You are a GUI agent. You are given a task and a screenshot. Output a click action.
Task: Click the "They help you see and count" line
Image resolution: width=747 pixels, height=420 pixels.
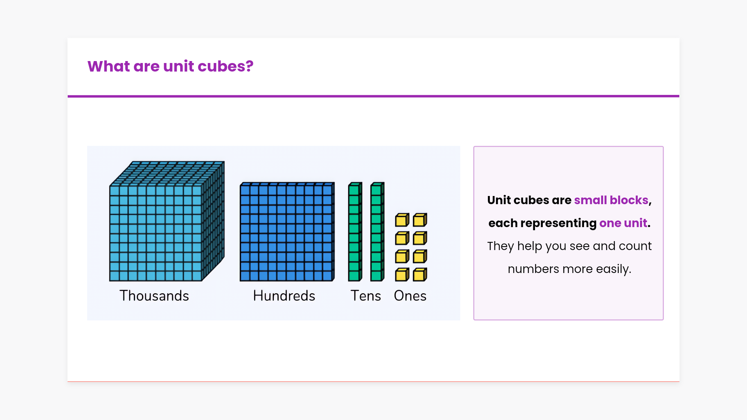point(569,246)
